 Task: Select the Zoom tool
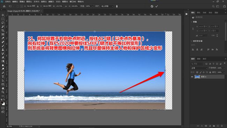pos(3,92)
